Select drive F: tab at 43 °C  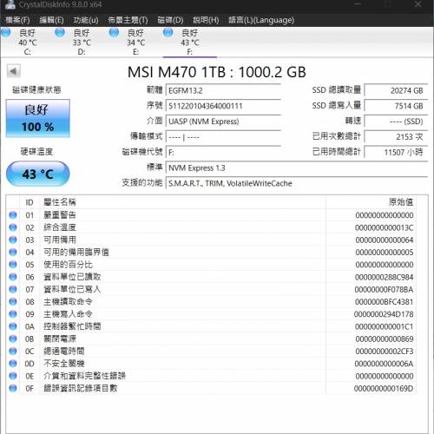point(190,42)
